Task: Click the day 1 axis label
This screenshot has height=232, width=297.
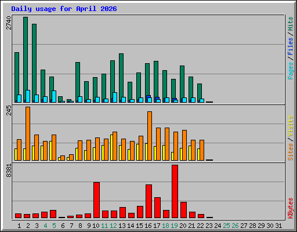Action: 19,226
